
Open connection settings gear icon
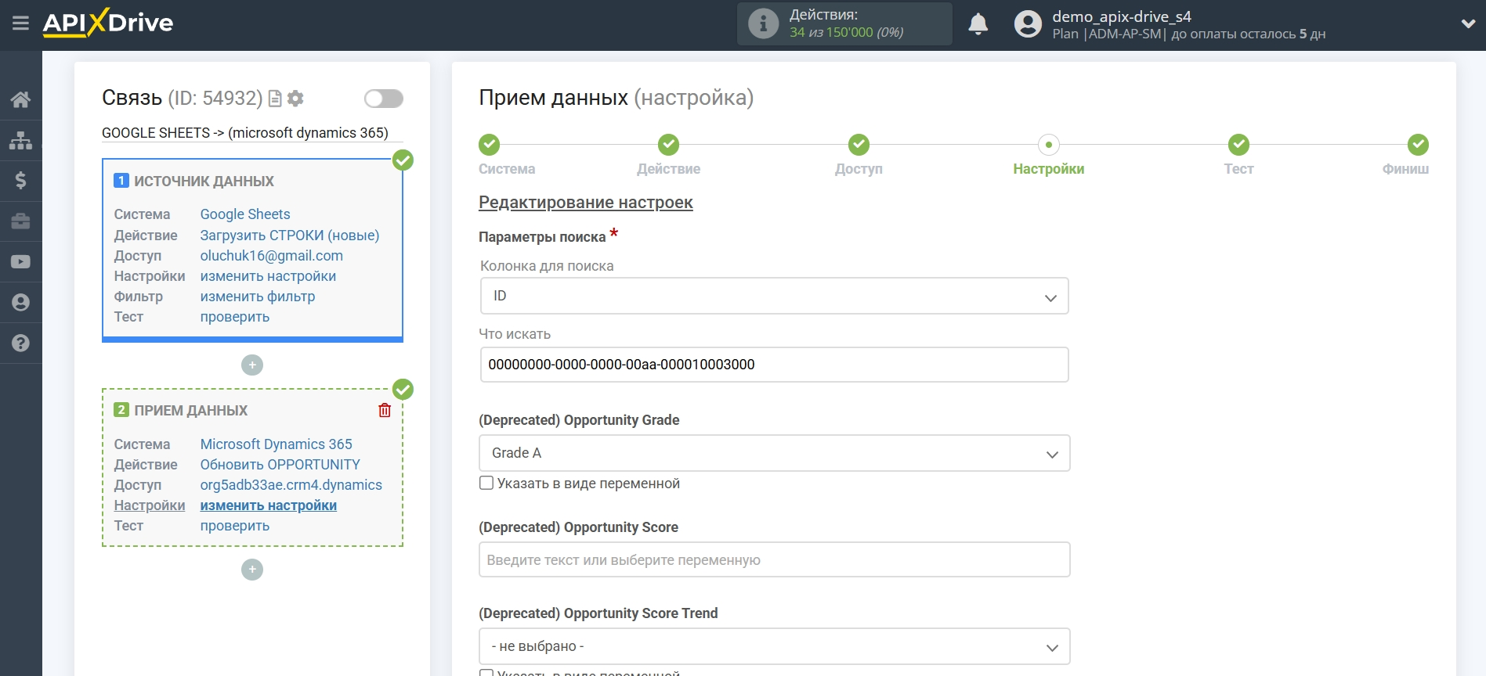tap(295, 99)
